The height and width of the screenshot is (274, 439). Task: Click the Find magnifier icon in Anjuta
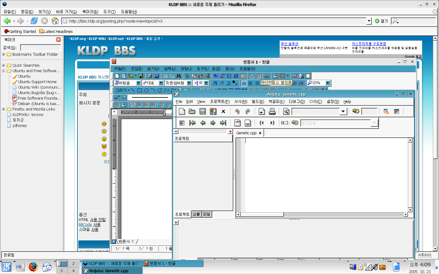click(x=286, y=111)
